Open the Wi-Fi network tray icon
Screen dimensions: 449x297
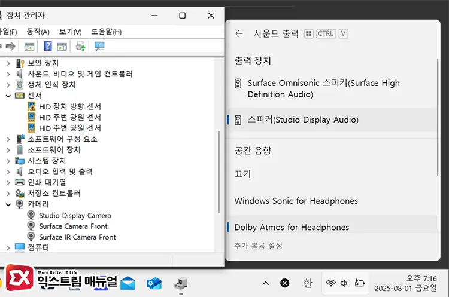pyautogui.click(x=330, y=283)
